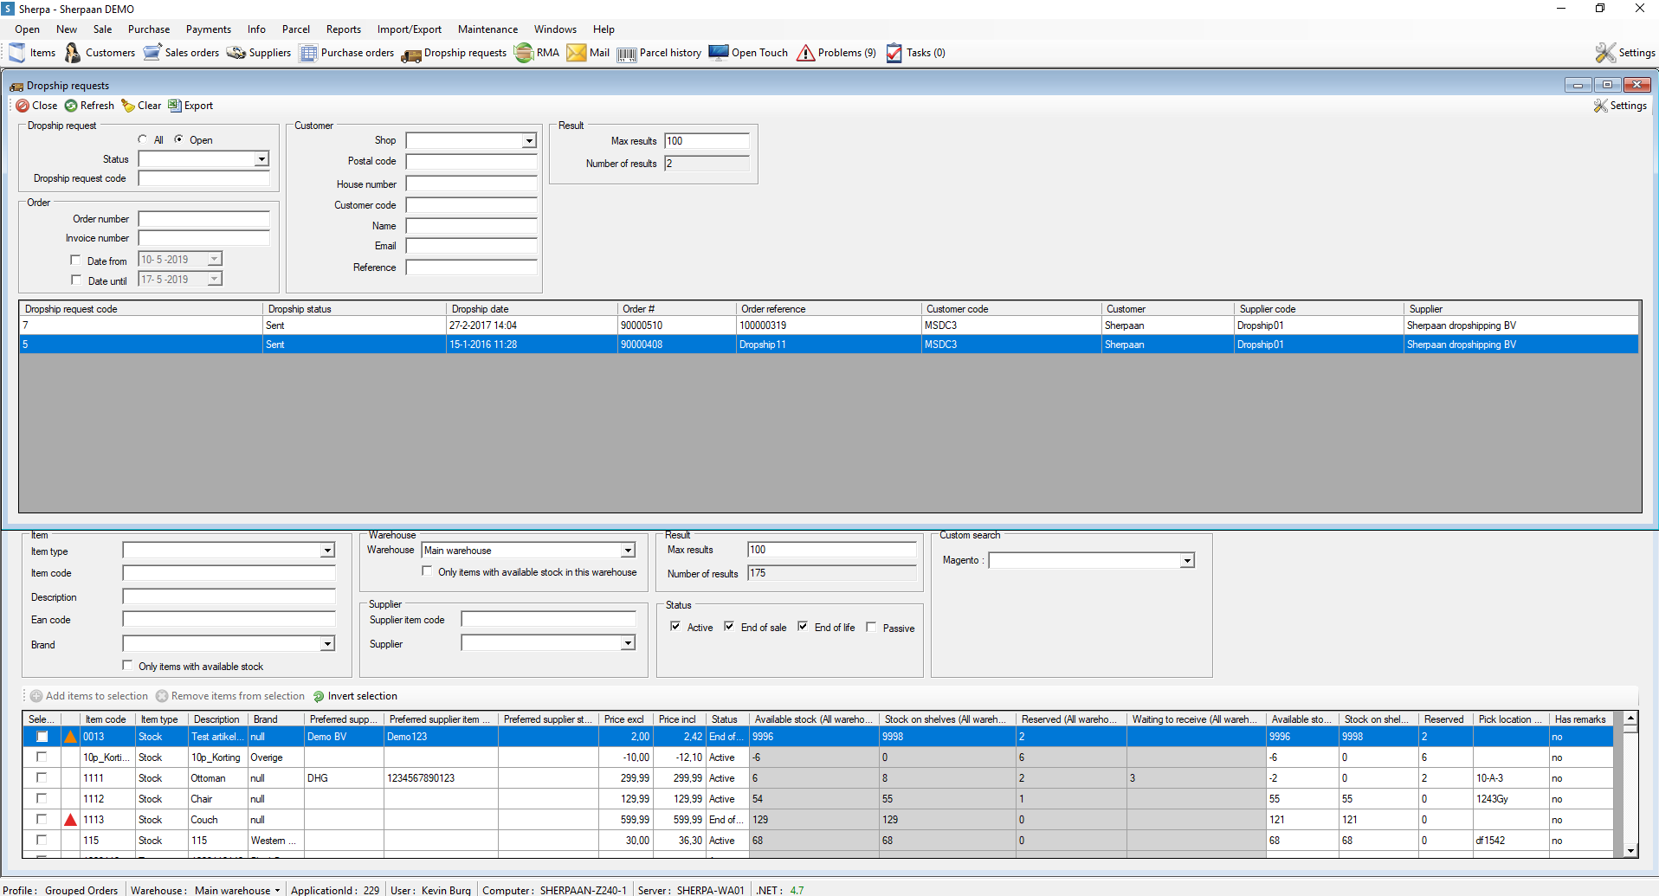The height and width of the screenshot is (896, 1659).
Task: Click the Parcel history barcode icon
Action: pos(627,54)
